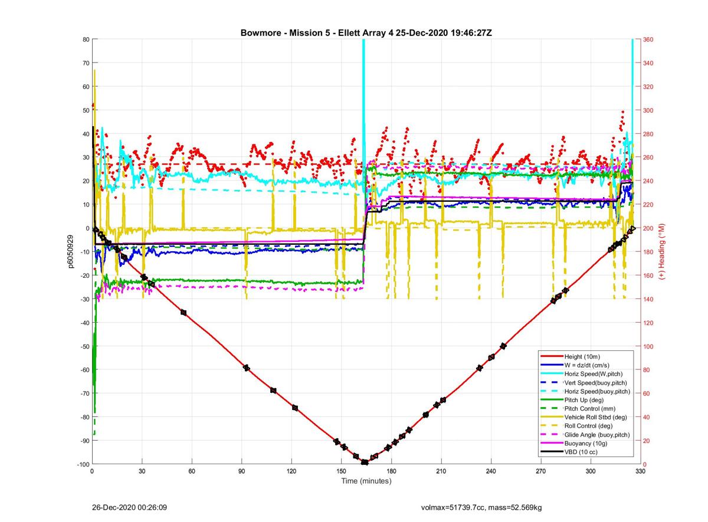Click the red line sample beside 'Height (10m)'

click(x=552, y=356)
